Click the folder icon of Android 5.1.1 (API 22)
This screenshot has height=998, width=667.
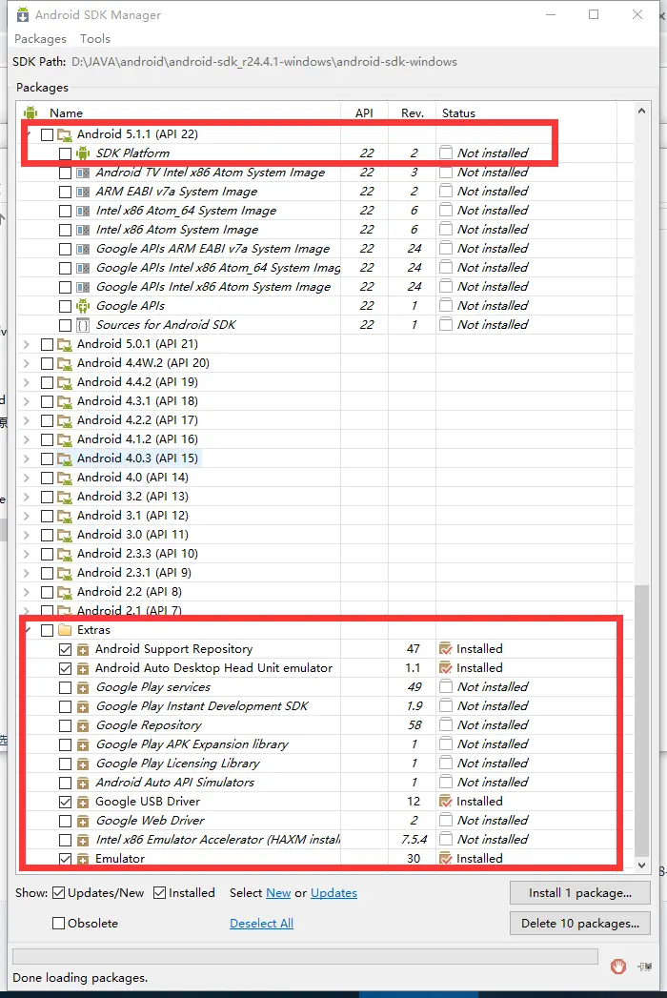tap(64, 134)
